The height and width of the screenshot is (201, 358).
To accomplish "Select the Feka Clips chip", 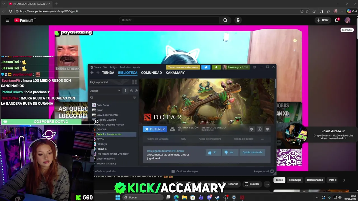I will tap(295, 180).
